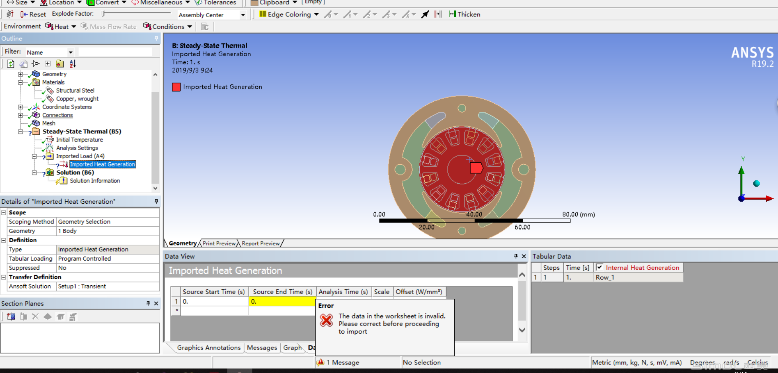Open the Heat loads dropdown
Viewport: 778px width, 373px height.
61,27
